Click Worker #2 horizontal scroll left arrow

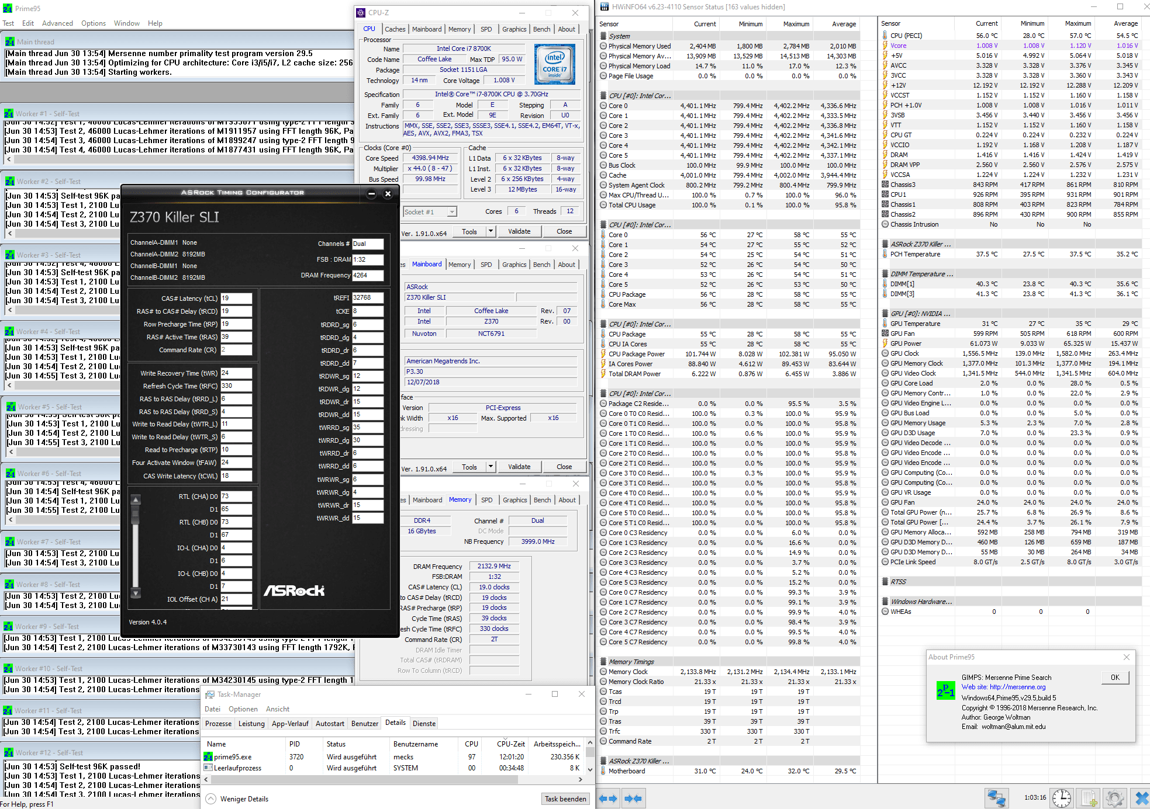(x=9, y=233)
